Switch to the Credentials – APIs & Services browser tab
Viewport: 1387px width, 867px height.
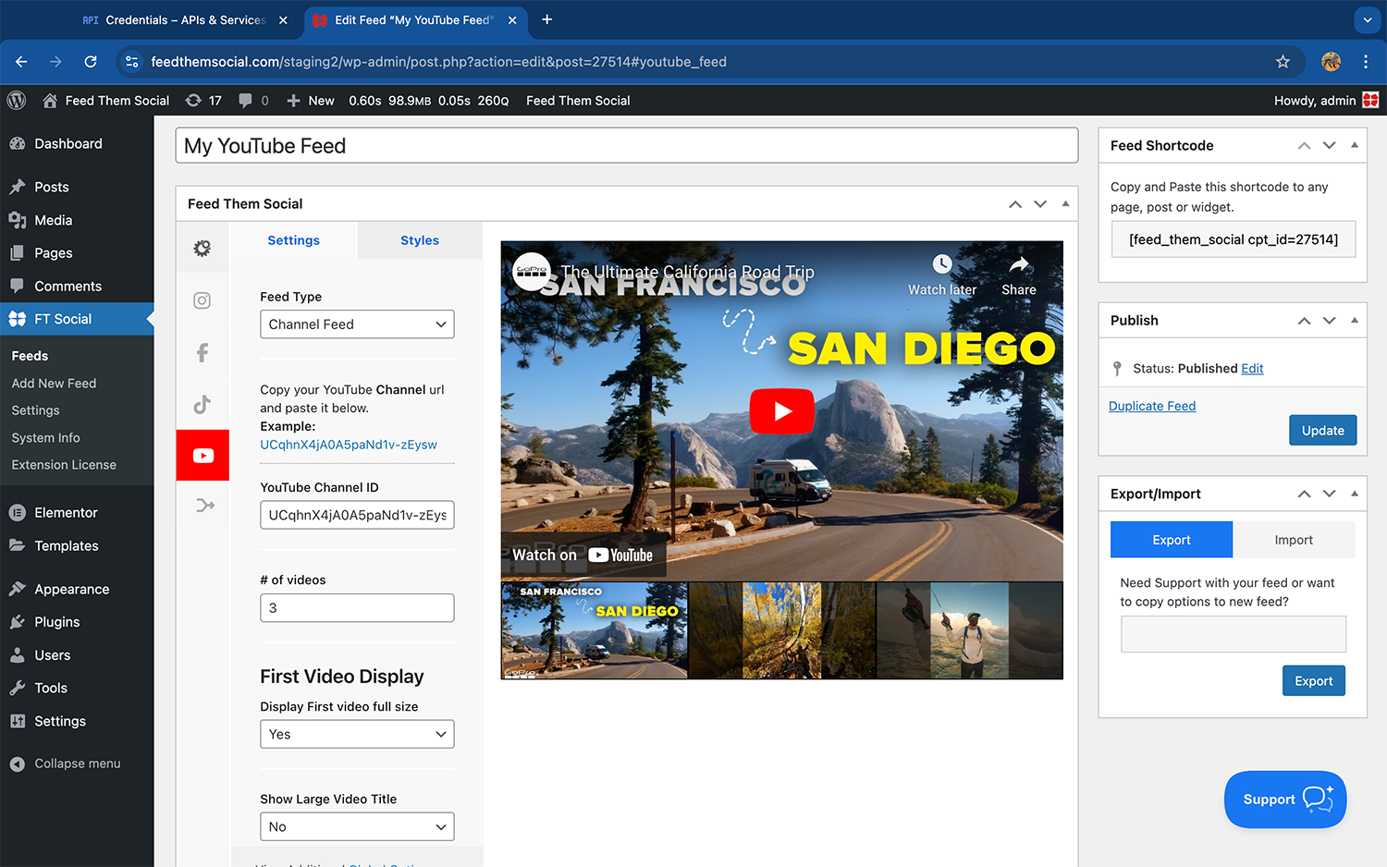(x=185, y=19)
